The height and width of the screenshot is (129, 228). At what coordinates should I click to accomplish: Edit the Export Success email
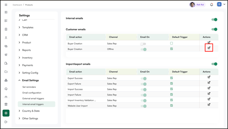209,77
